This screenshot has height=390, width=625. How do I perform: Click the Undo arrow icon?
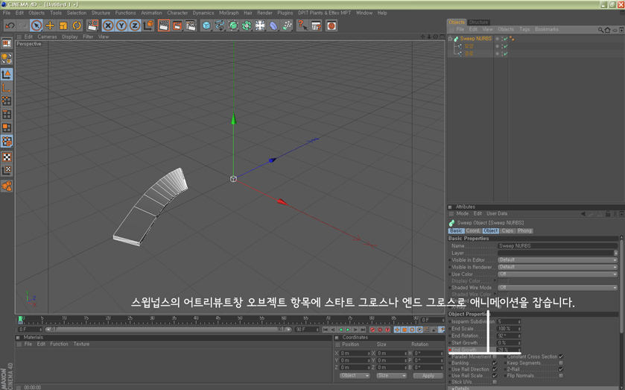[10, 25]
